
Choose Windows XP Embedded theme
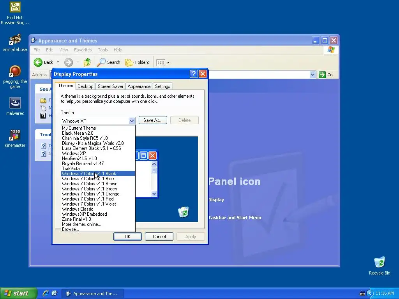pos(98,214)
